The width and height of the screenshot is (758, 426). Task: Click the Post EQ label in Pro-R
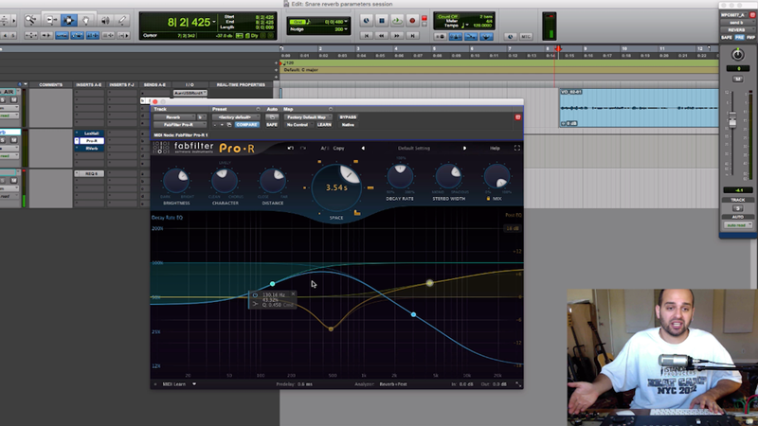pos(514,216)
